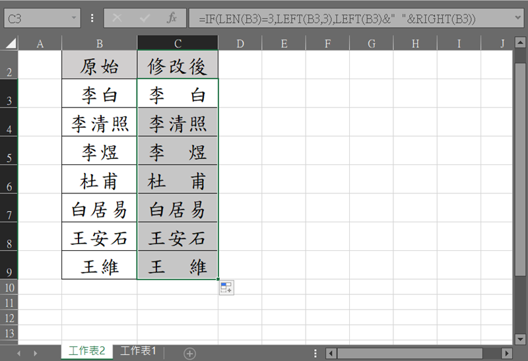Click cell C3 with spaced 李 白

click(178, 93)
